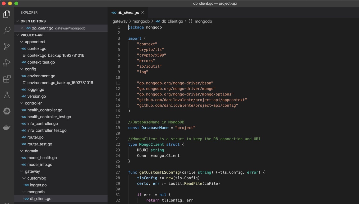Collapse the PROJECT-API root folder

(x=18, y=35)
